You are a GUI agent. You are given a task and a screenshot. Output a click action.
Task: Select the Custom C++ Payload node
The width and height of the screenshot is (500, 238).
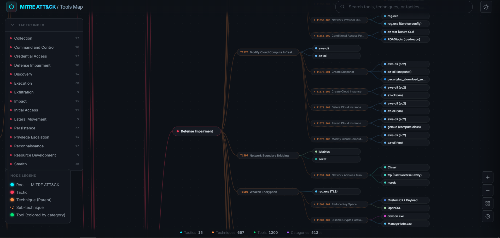pos(405,200)
